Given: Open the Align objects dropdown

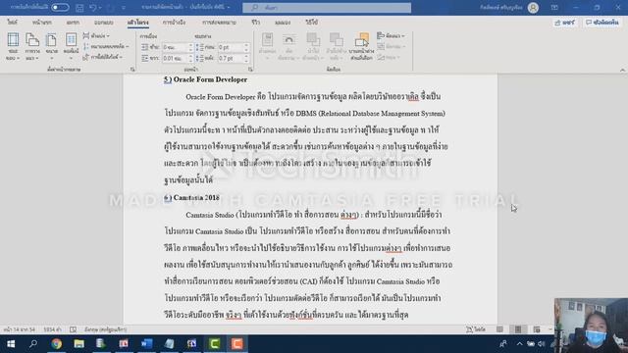Looking at the screenshot, I should pyautogui.click(x=391, y=36).
